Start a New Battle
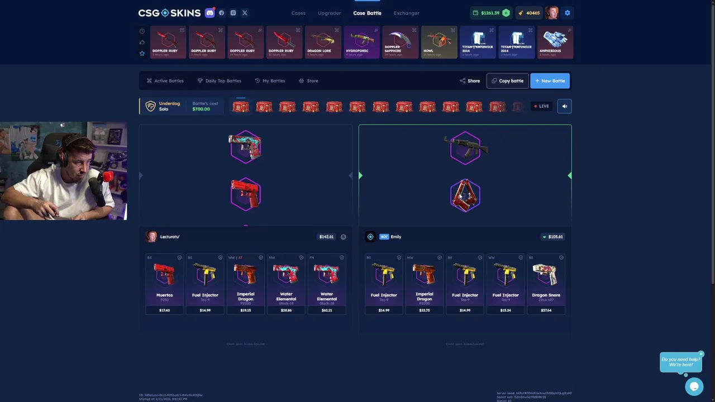This screenshot has width=715, height=402. [550, 81]
